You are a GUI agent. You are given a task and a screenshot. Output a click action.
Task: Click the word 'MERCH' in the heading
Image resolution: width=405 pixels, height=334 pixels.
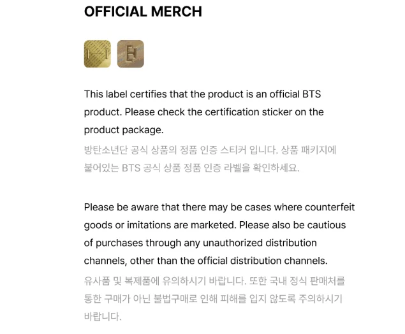pyautogui.click(x=177, y=11)
